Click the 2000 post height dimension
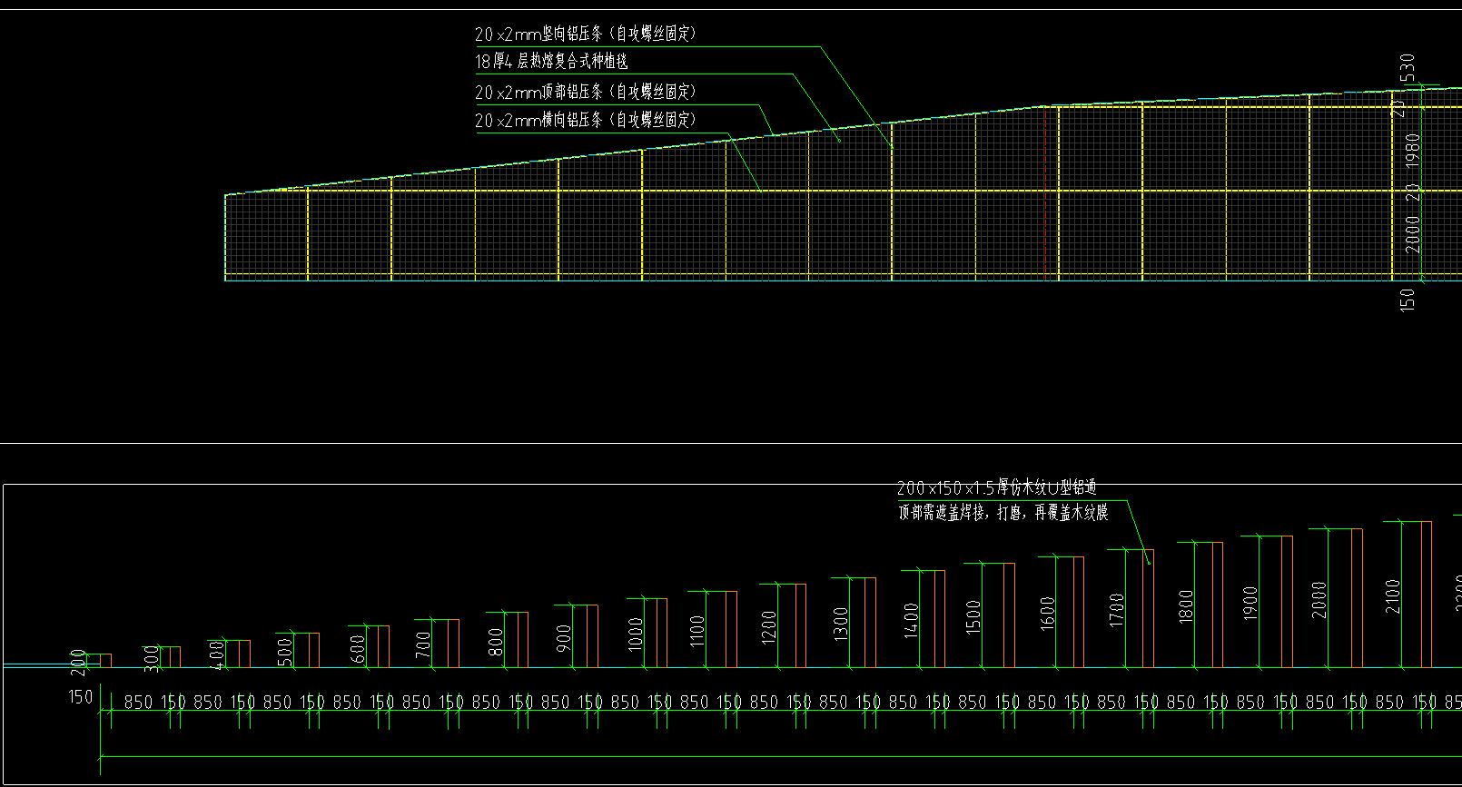This screenshot has width=1462, height=787. click(x=1319, y=600)
